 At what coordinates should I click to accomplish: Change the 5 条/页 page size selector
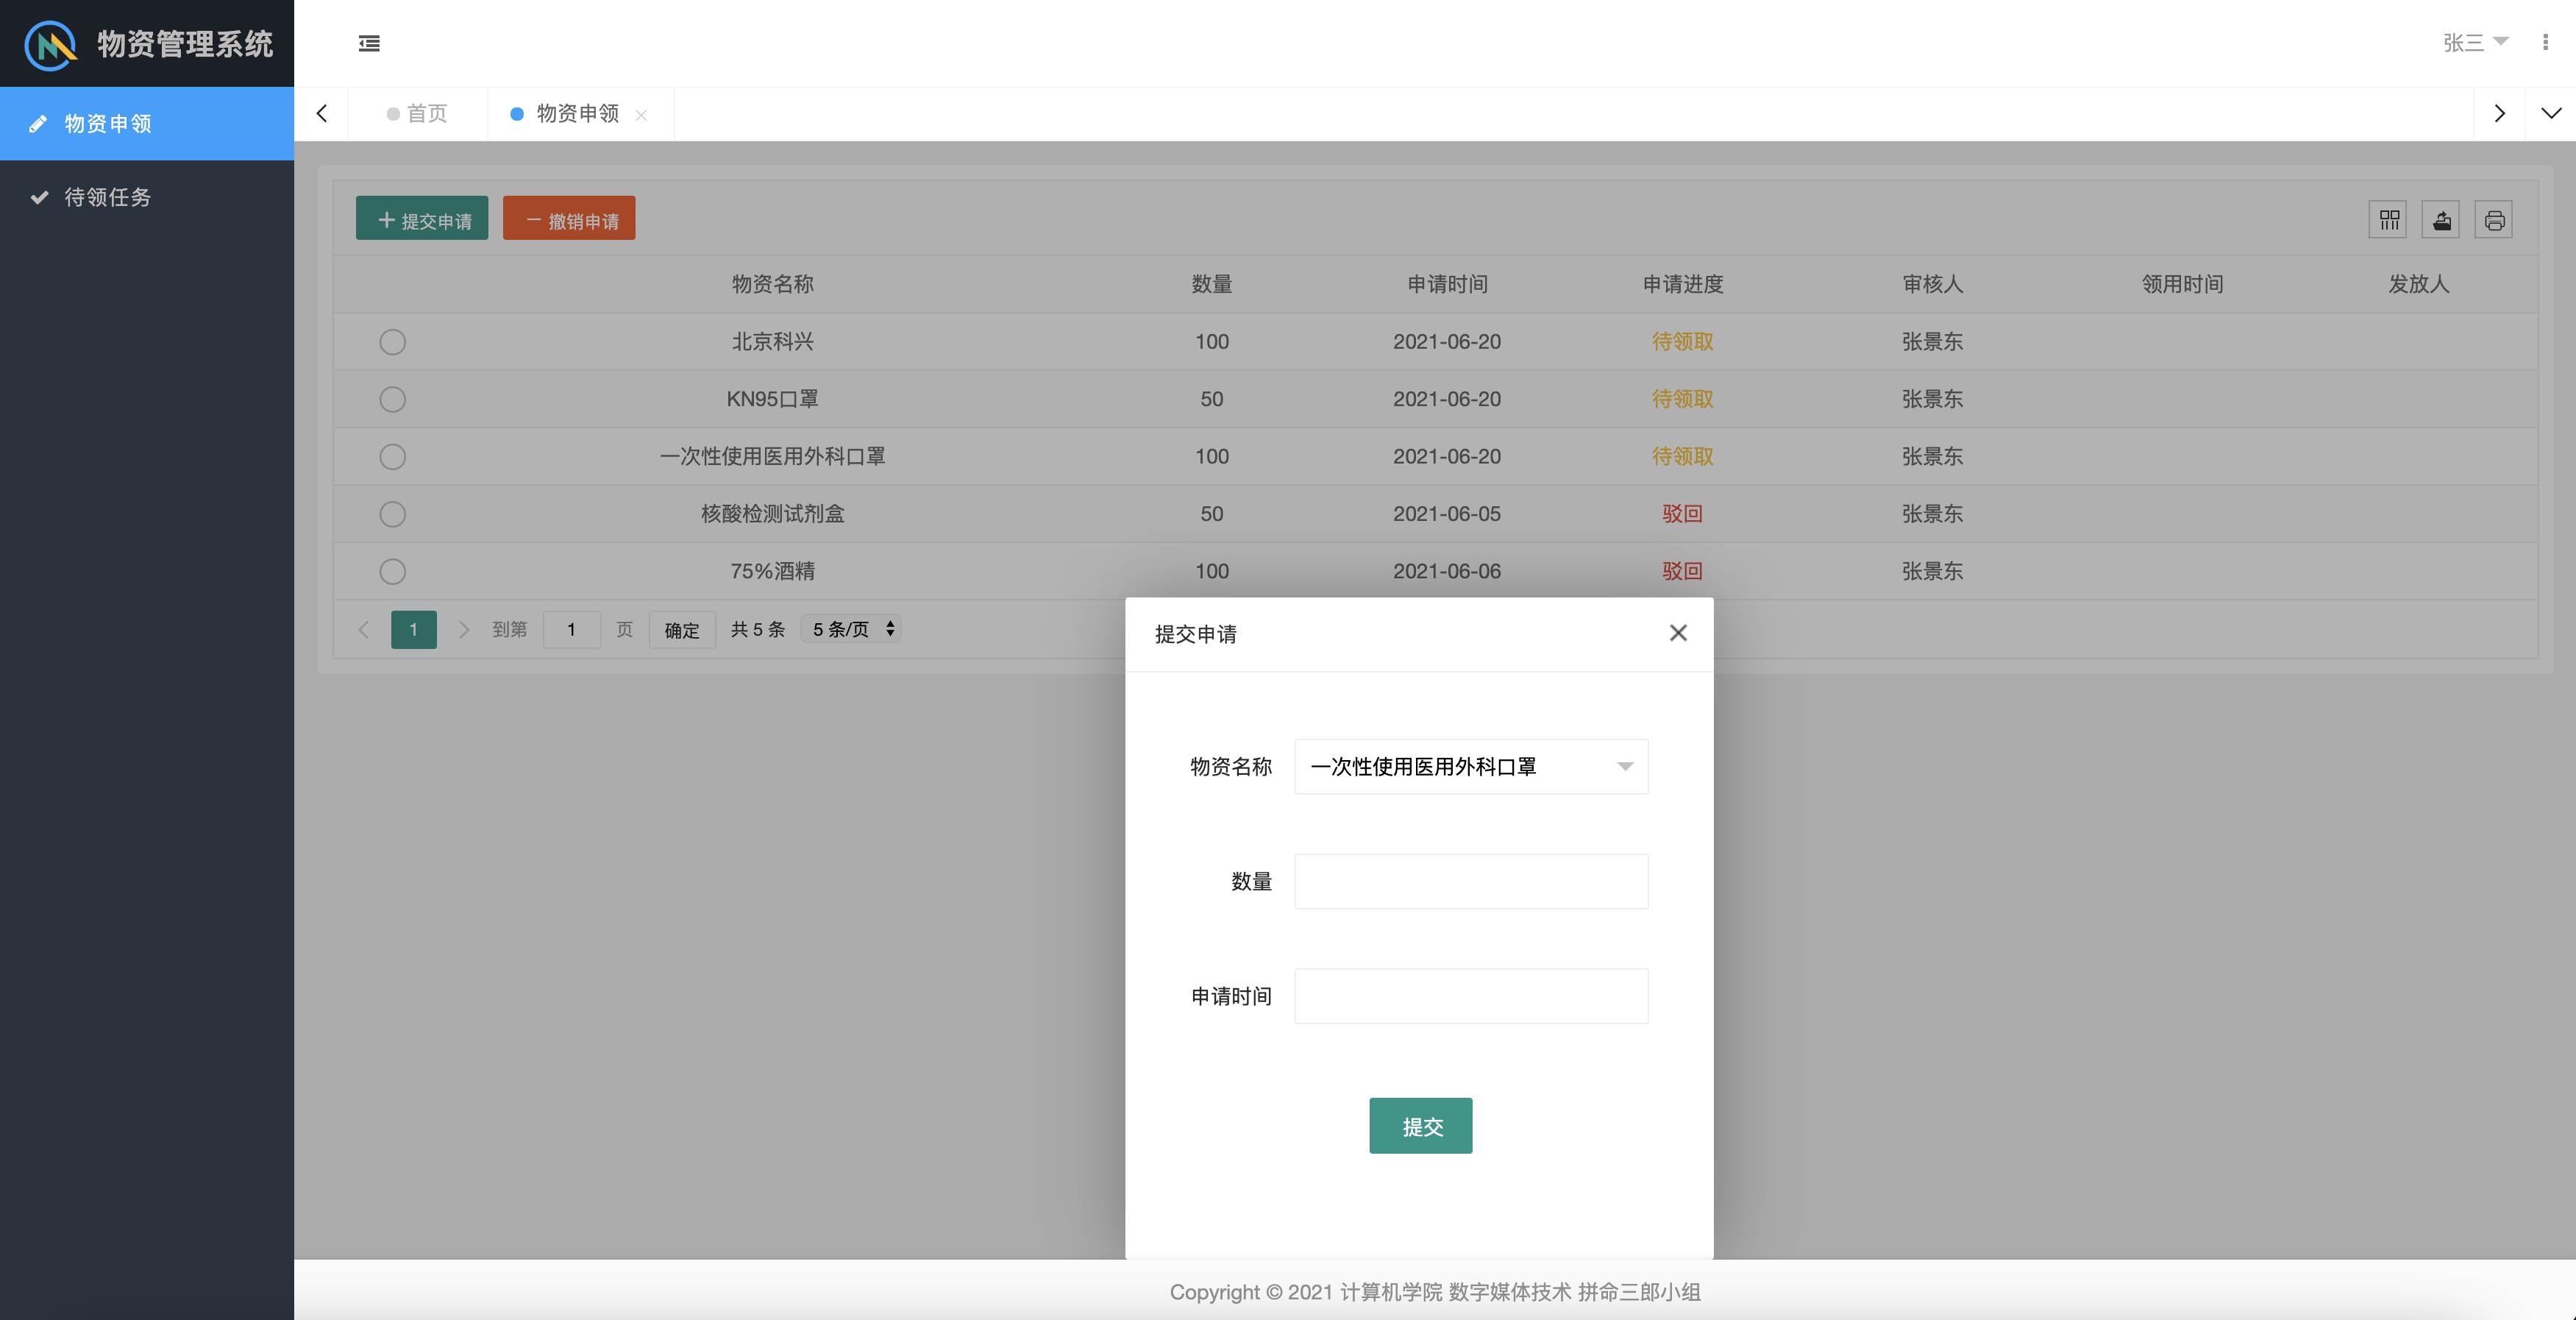[851, 629]
